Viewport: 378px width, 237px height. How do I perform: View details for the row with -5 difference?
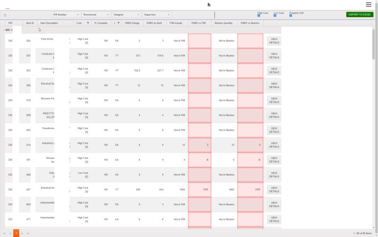(x=274, y=160)
